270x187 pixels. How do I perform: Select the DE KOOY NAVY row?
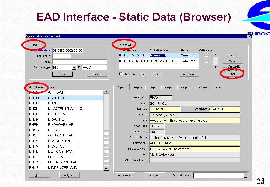click(x=66, y=152)
